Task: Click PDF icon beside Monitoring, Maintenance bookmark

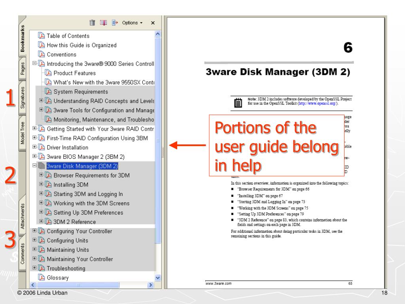Action: (48, 119)
